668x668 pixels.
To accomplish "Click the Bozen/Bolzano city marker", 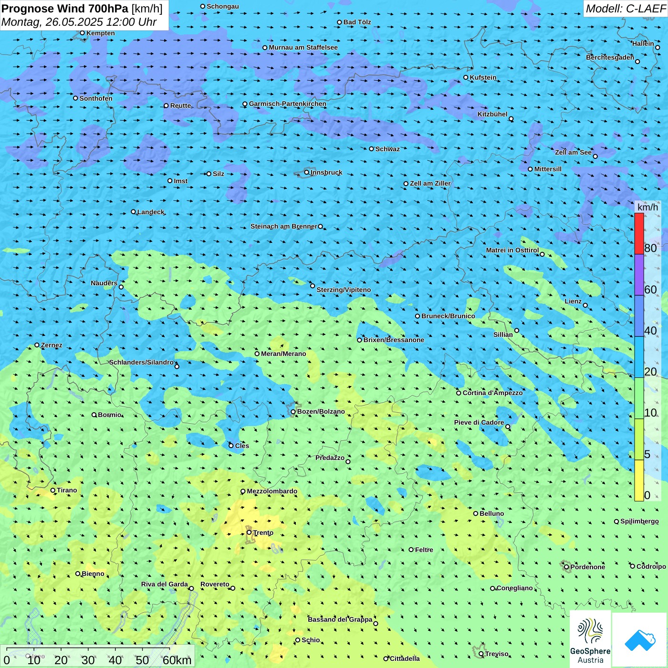I will click(x=293, y=411).
